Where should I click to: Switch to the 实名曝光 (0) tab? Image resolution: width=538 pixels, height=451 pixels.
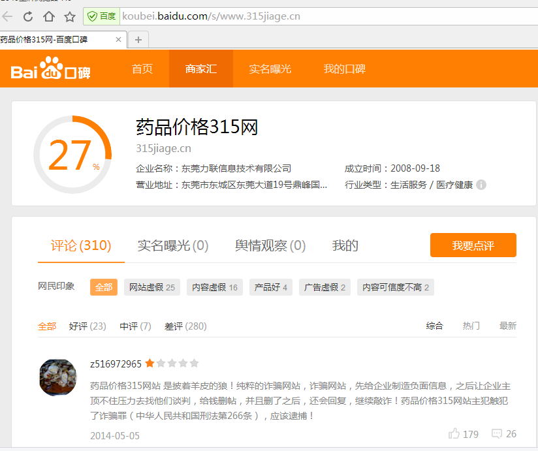point(173,245)
